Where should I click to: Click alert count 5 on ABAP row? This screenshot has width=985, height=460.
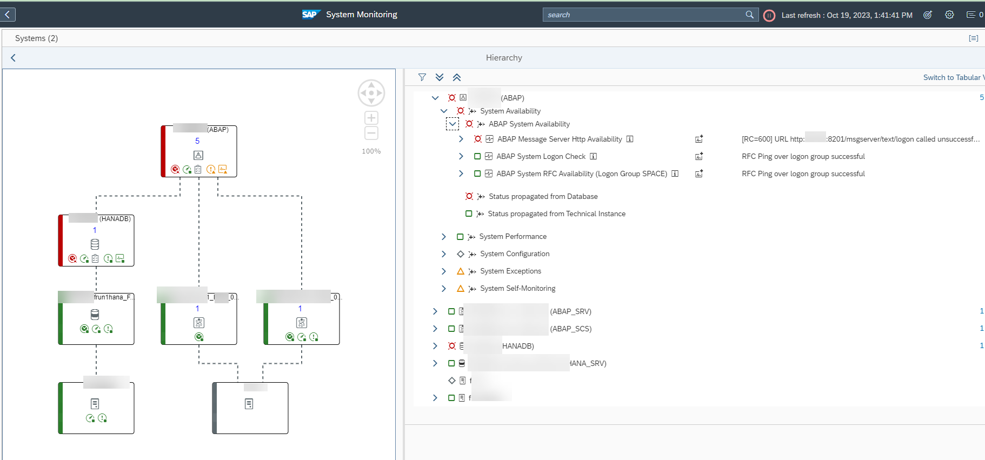(982, 97)
